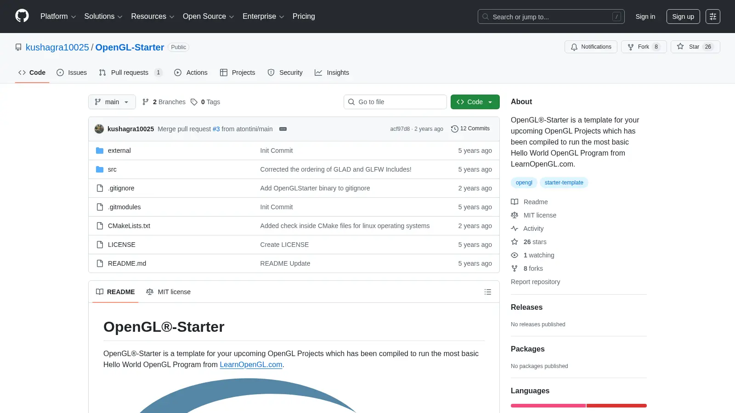Open the 'Add OpenGLStarter binary to gitignore' commit
This screenshot has width=735, height=413.
pyautogui.click(x=315, y=188)
